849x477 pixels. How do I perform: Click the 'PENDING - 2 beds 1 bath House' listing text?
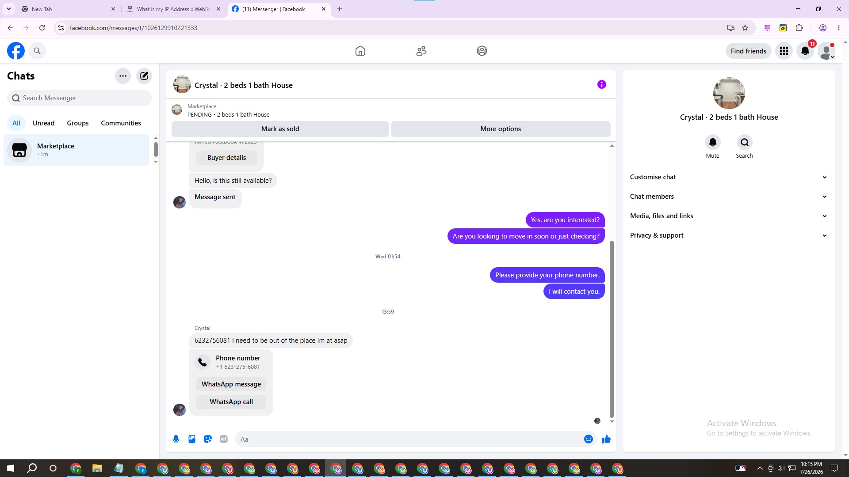228,115
